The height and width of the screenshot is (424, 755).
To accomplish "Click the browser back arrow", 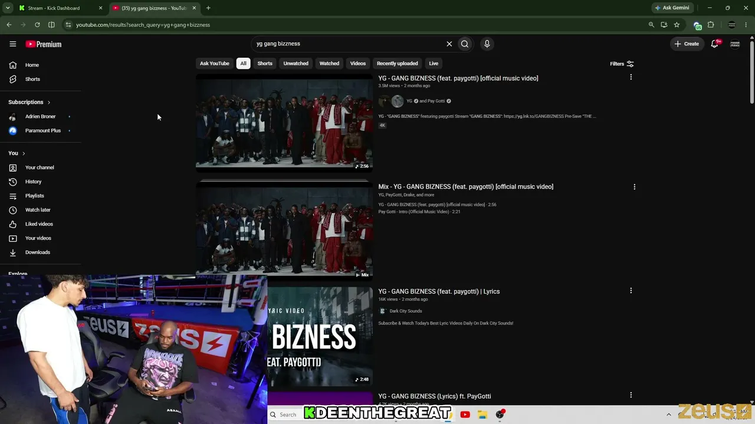I will click(x=9, y=25).
